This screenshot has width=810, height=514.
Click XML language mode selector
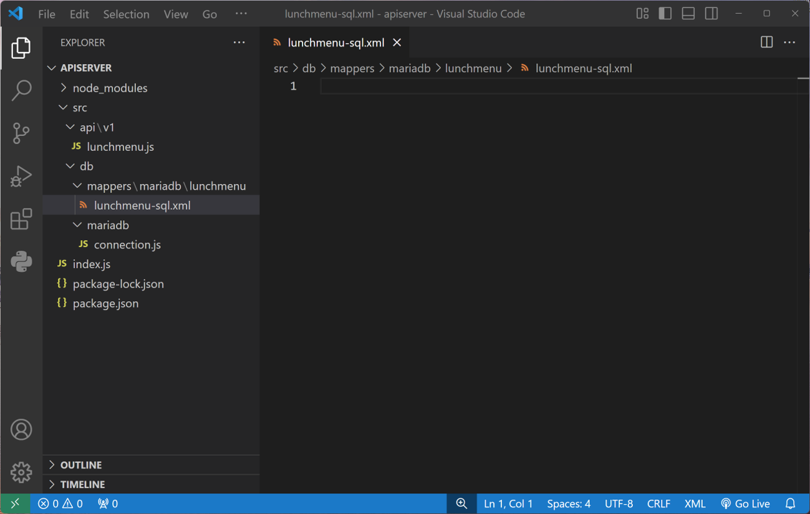(695, 503)
